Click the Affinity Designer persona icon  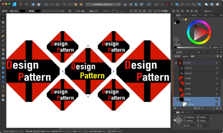point(14,5)
